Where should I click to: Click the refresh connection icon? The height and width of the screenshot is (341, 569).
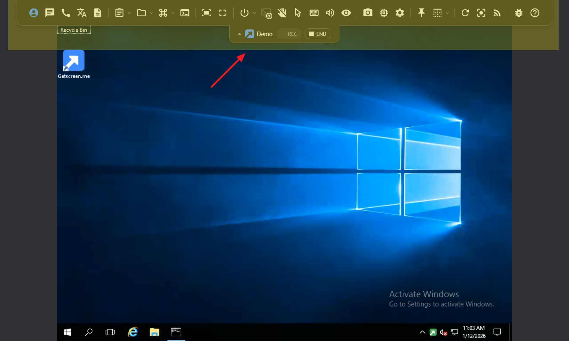click(465, 13)
